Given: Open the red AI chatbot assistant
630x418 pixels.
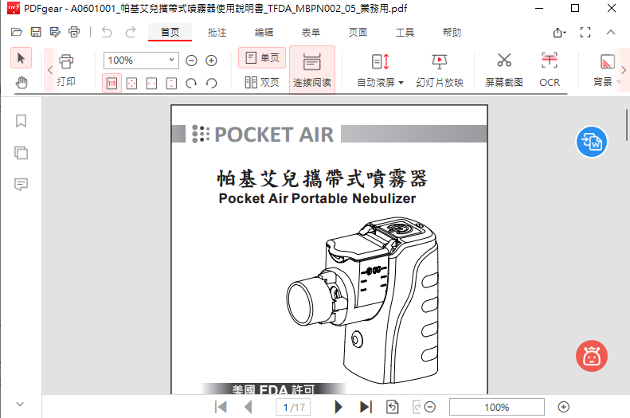Looking at the screenshot, I should (x=592, y=356).
